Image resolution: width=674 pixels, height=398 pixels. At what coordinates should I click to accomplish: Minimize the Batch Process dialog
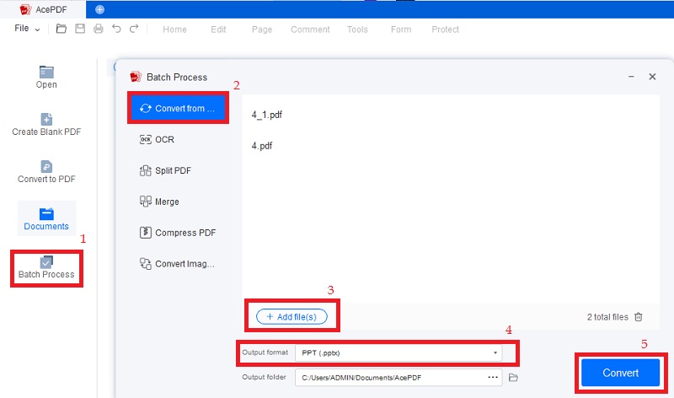(631, 77)
